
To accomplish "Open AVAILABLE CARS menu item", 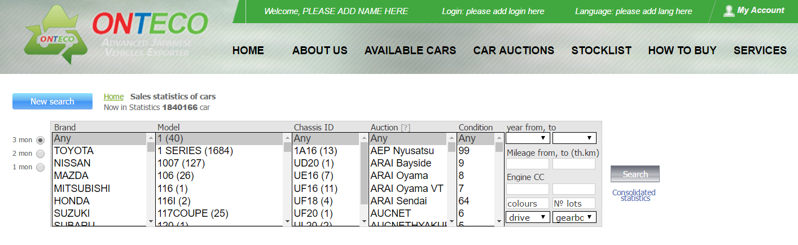I will click(410, 50).
